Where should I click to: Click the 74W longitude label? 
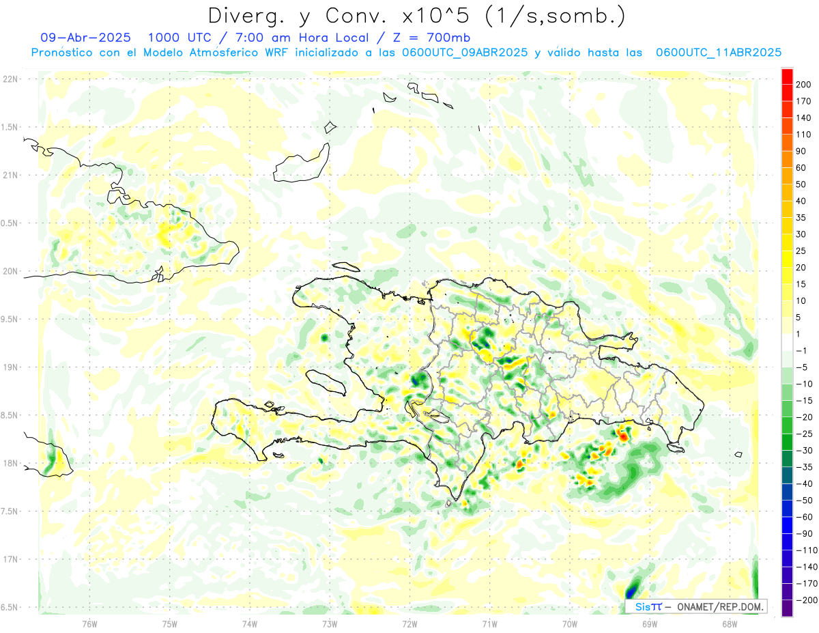coord(250,623)
